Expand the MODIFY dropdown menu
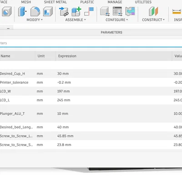 pos(35,20)
